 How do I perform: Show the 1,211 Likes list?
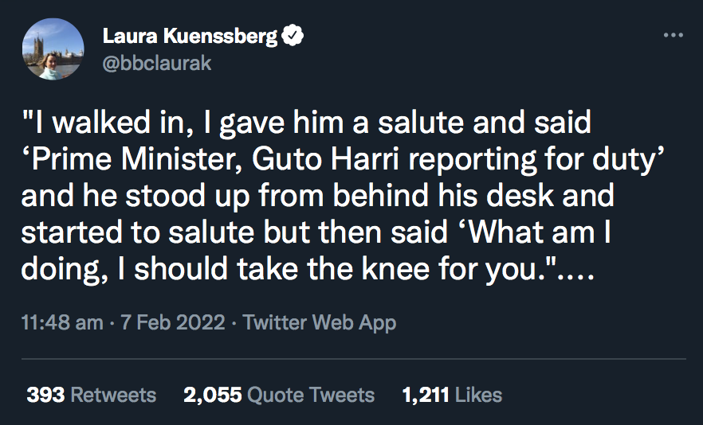coord(452,395)
